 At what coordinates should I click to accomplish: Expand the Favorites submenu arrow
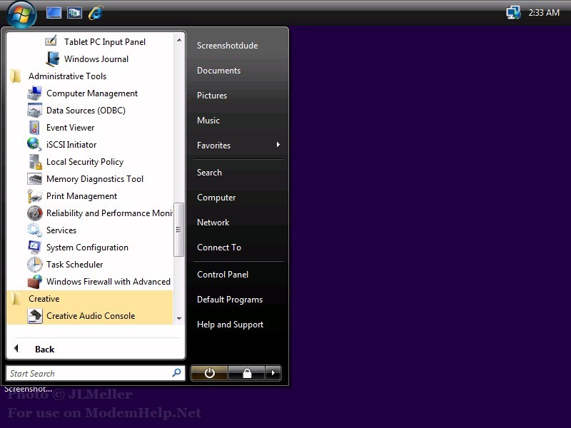click(x=278, y=145)
